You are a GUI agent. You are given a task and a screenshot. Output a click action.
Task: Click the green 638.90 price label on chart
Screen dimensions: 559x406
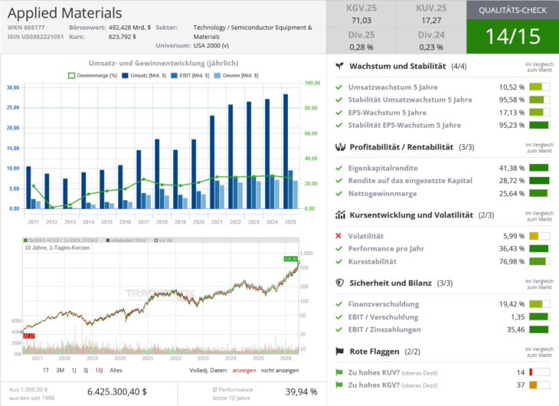click(x=290, y=259)
